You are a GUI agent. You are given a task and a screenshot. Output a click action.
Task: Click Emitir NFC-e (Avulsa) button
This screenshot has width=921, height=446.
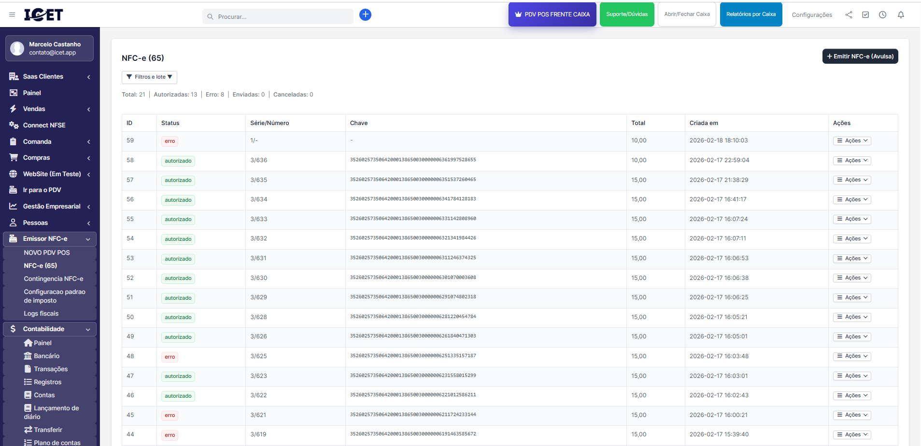[860, 56]
